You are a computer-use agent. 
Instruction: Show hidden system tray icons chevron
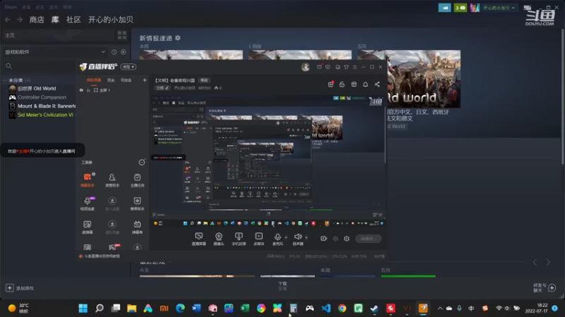click(439, 308)
